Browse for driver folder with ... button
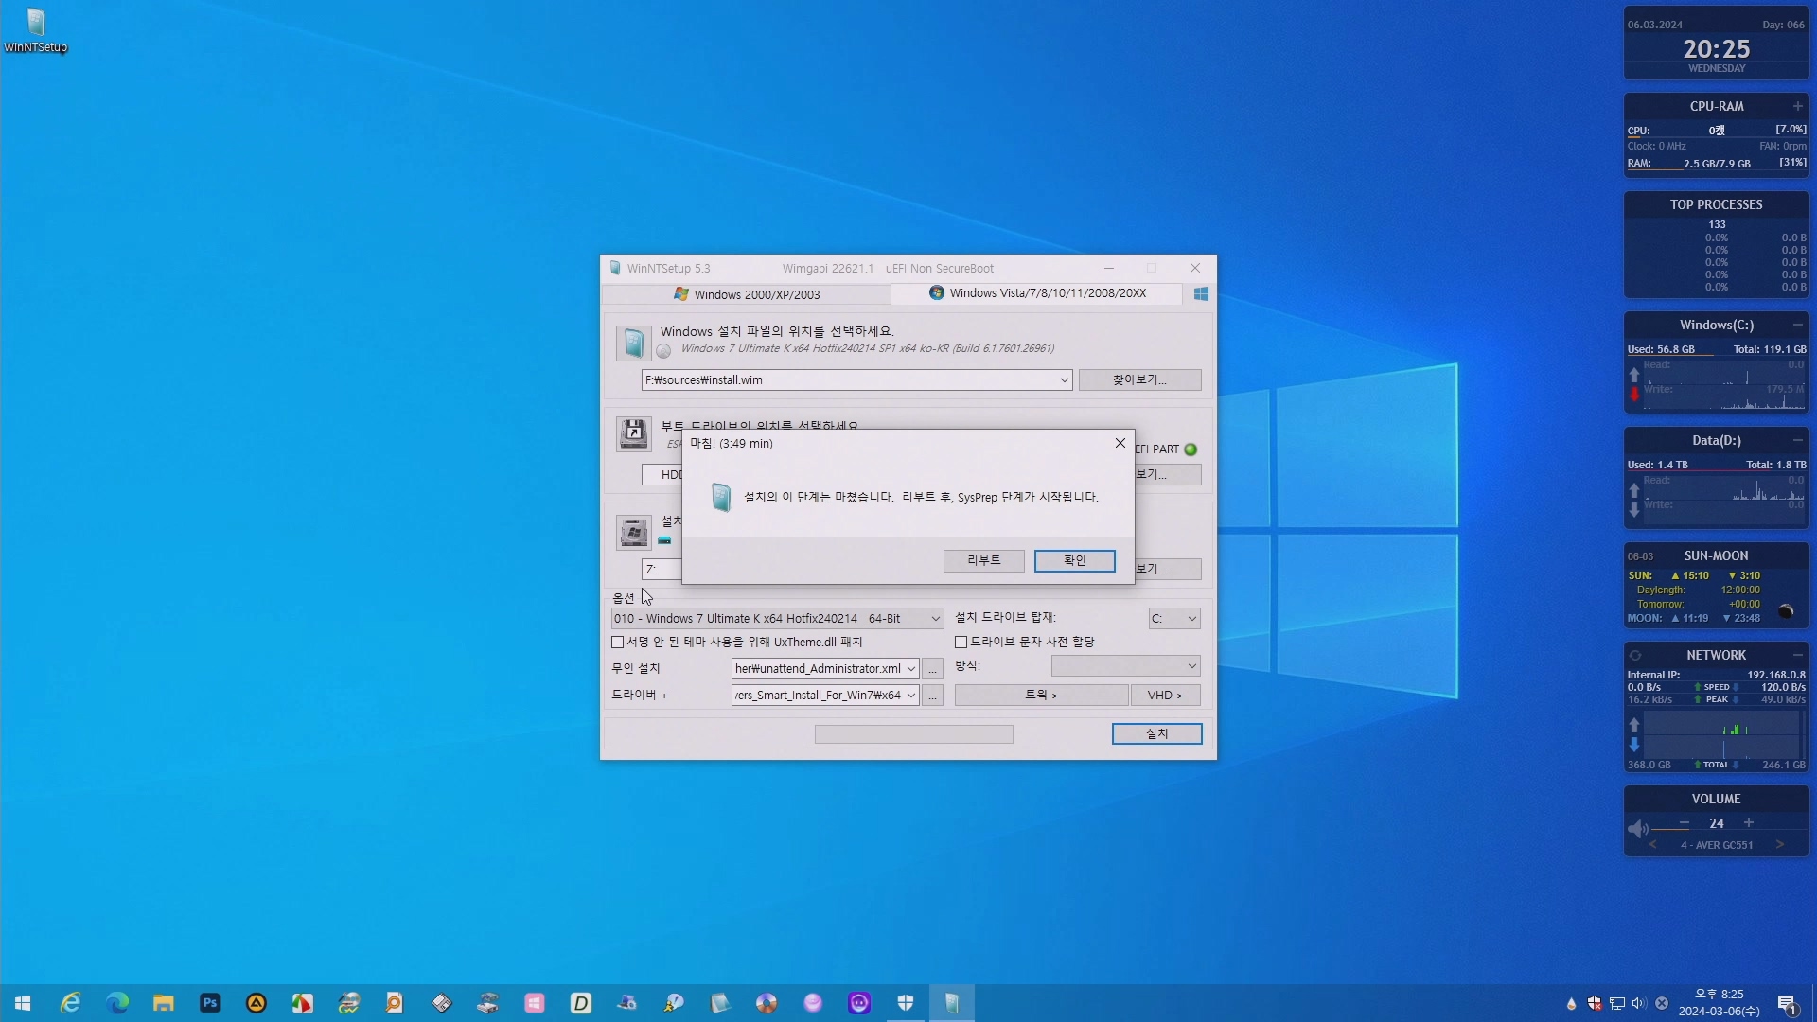The height and width of the screenshot is (1022, 1817). coord(932,696)
